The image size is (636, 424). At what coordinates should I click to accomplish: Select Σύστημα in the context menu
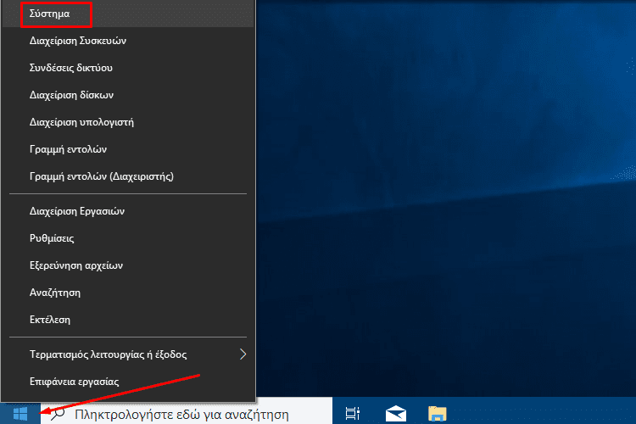tap(128, 14)
